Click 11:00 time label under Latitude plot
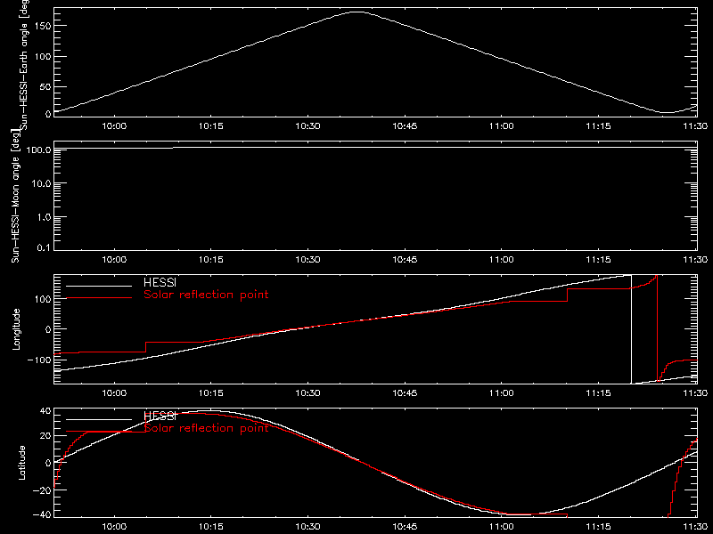The image size is (713, 534). point(502,527)
